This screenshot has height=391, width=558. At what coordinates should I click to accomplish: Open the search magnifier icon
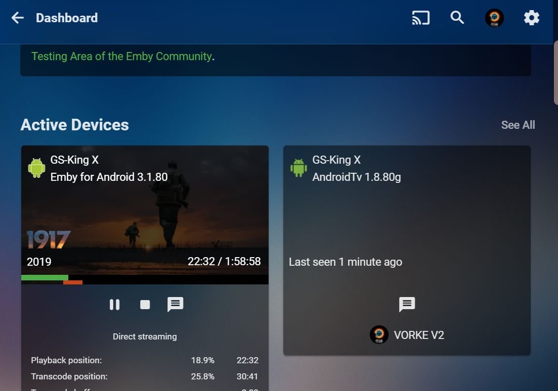pos(457,17)
